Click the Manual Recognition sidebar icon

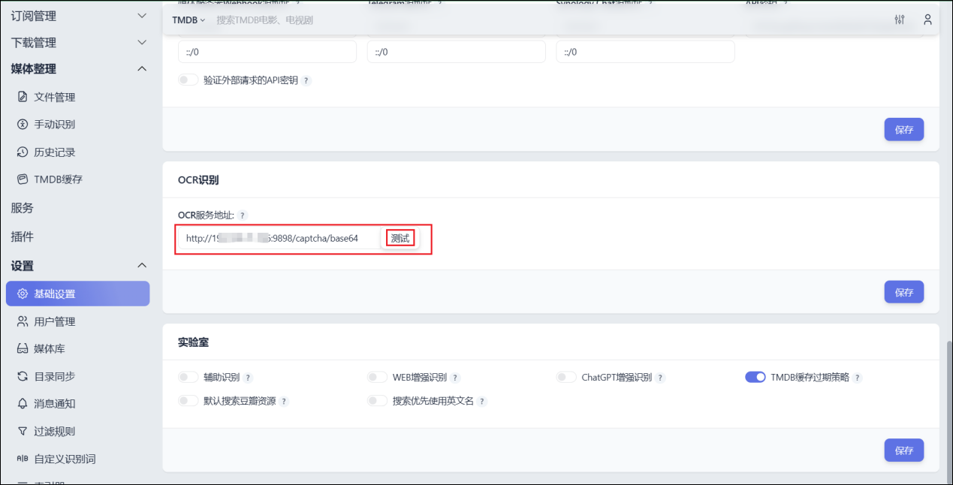(x=23, y=125)
